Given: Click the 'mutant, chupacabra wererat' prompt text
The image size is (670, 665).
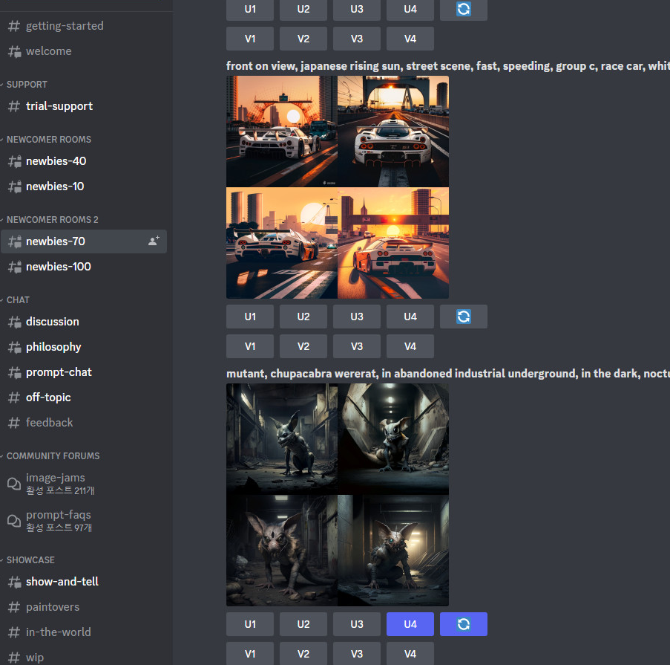Looking at the screenshot, I should 448,374.
